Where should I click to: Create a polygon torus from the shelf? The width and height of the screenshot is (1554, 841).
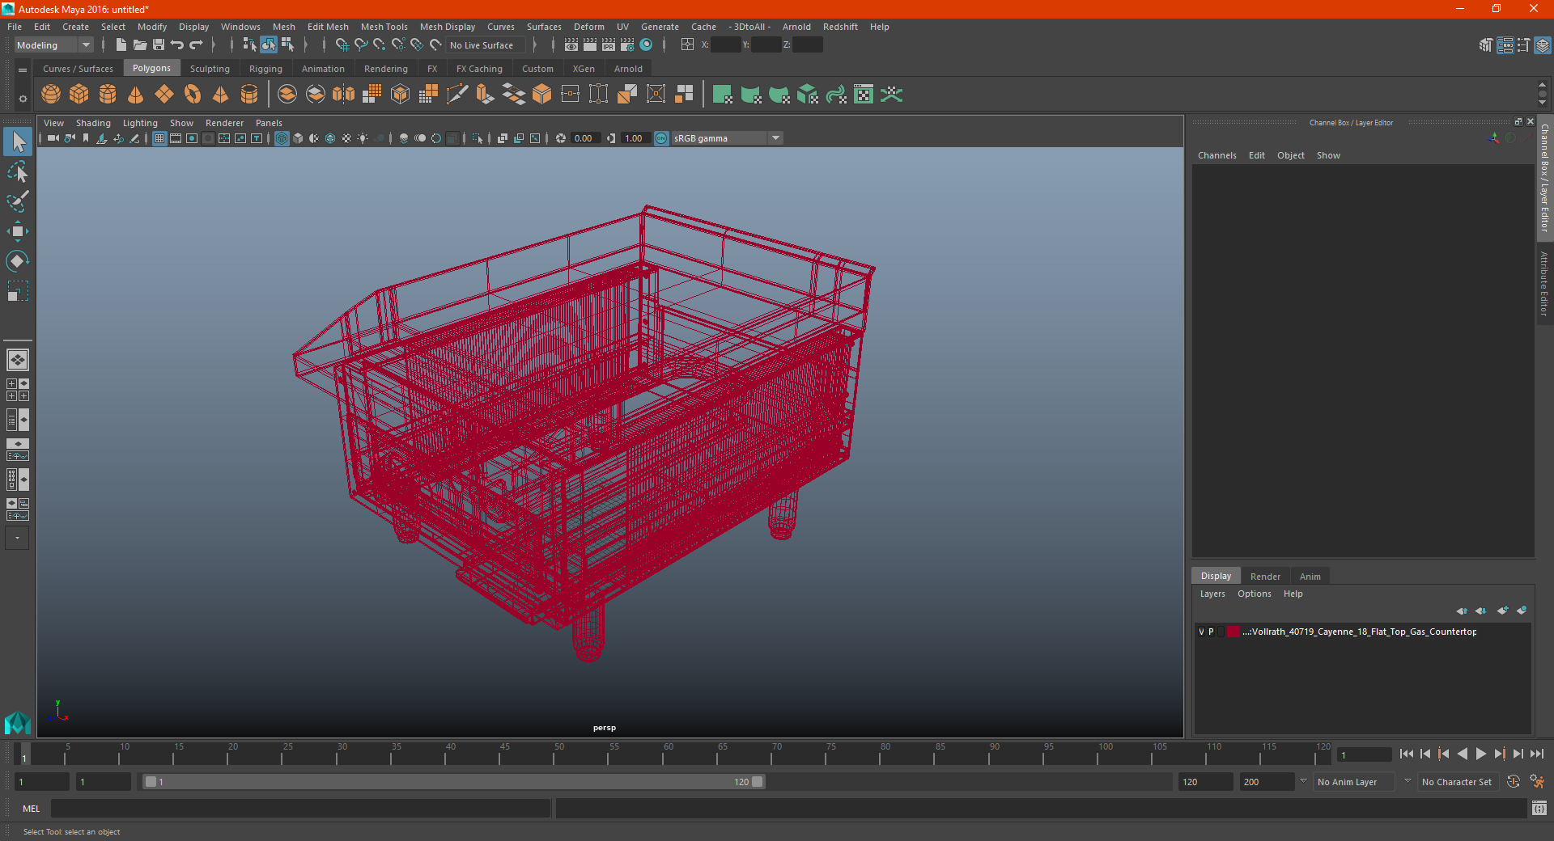pyautogui.click(x=193, y=95)
